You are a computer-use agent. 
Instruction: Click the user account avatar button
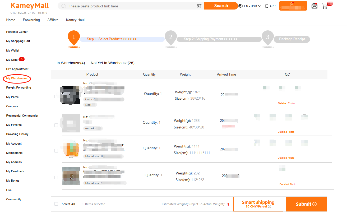[293, 6]
